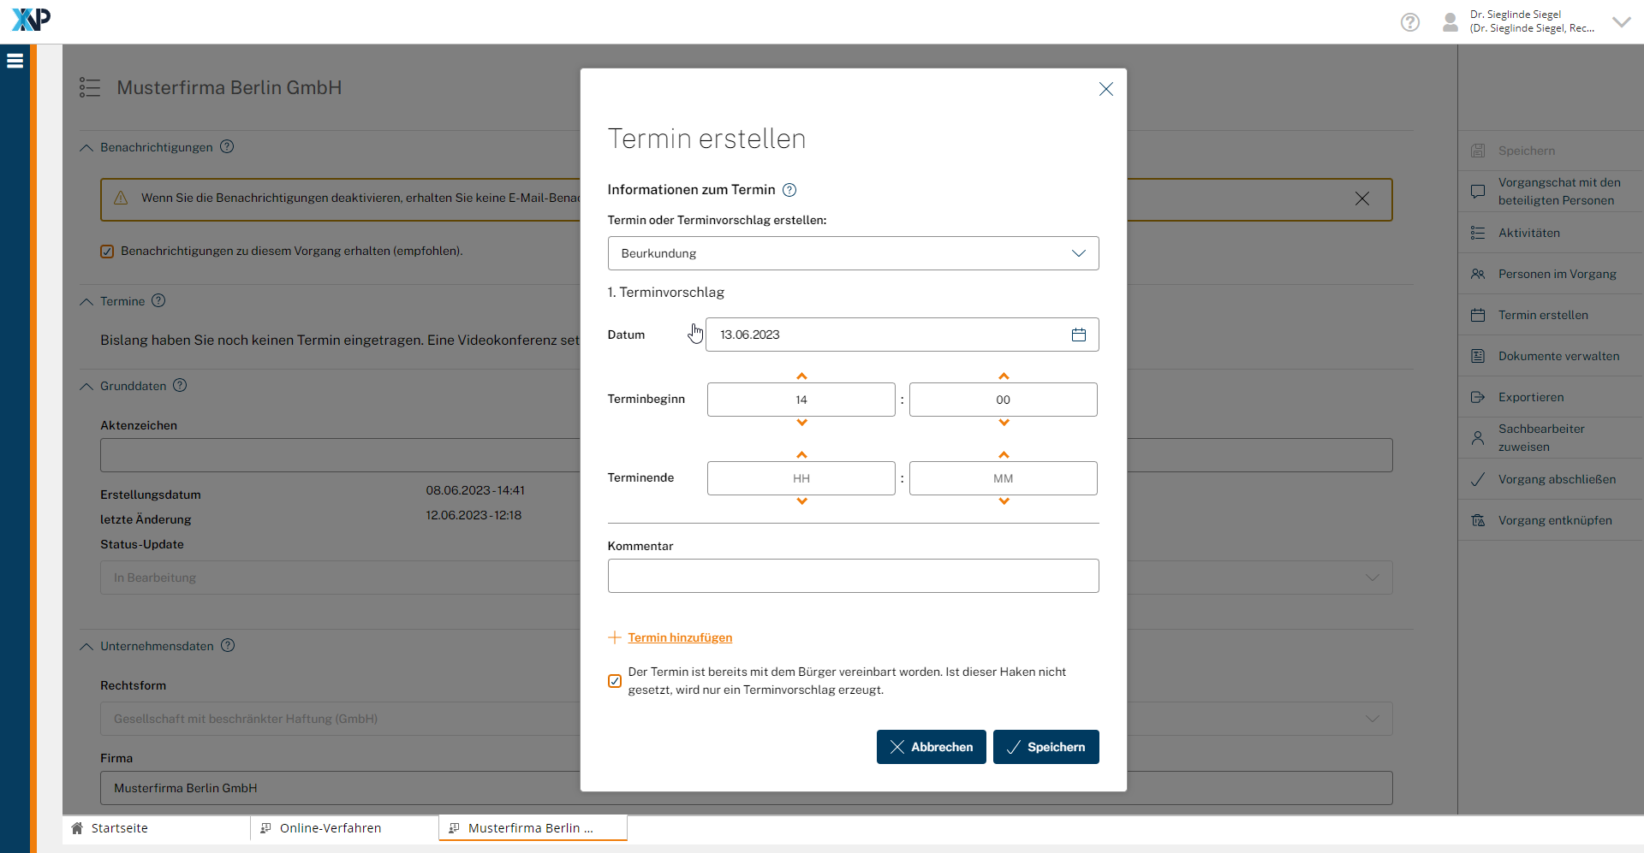1644x853 pixels.
Task: Open the help icon next to Grunddaten
Action: pyautogui.click(x=180, y=385)
